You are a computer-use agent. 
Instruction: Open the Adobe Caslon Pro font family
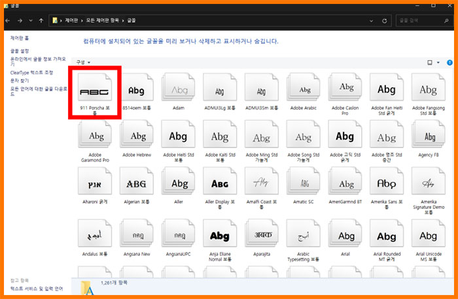pyautogui.click(x=345, y=87)
